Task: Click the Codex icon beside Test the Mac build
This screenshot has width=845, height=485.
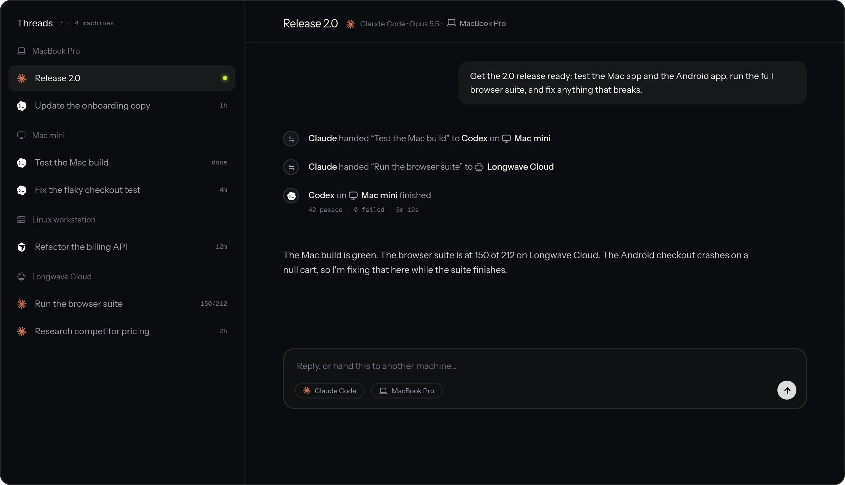Action: click(22, 163)
